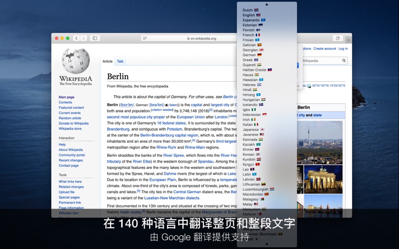The height and width of the screenshot is (249, 399).
Task: Open Featured content in sidebar
Action: 71,108
